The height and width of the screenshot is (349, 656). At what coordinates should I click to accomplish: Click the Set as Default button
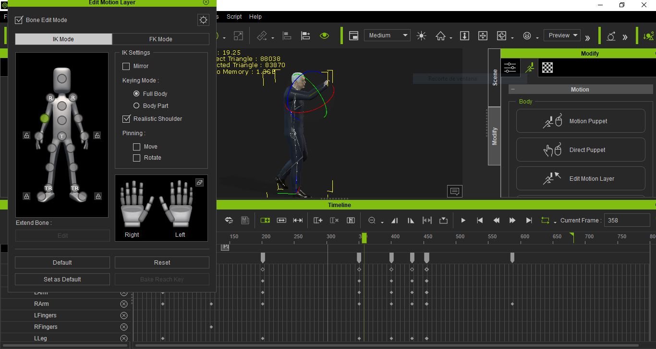(x=62, y=279)
